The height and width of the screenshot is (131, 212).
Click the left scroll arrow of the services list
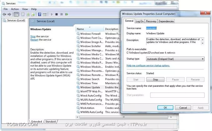(x=77, y=117)
